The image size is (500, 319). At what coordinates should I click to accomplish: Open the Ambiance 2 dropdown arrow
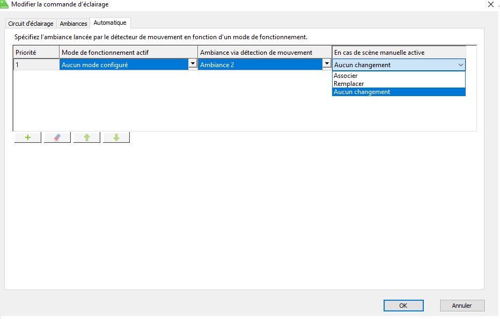[326, 64]
